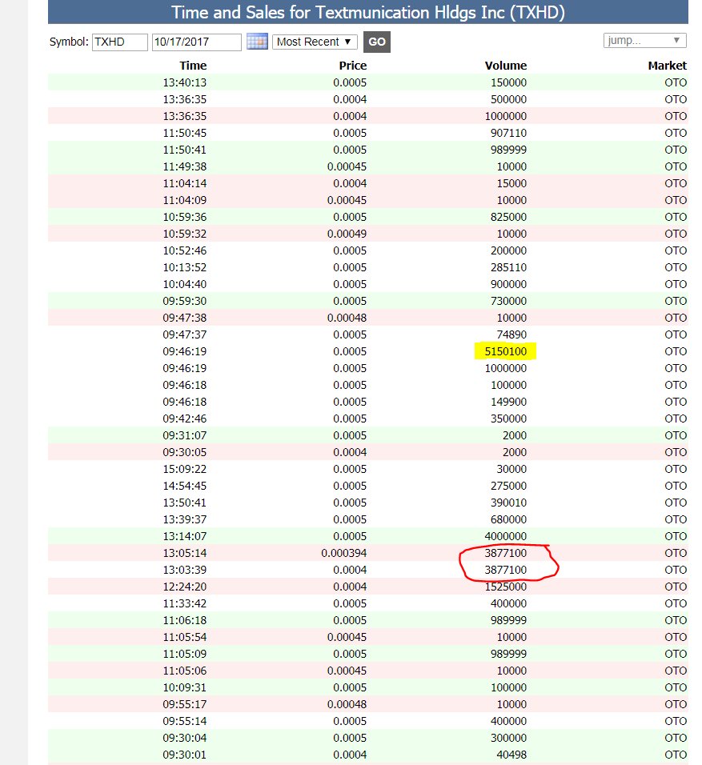The width and height of the screenshot is (702, 765).
Task: Click the Volume column header
Action: click(x=505, y=66)
